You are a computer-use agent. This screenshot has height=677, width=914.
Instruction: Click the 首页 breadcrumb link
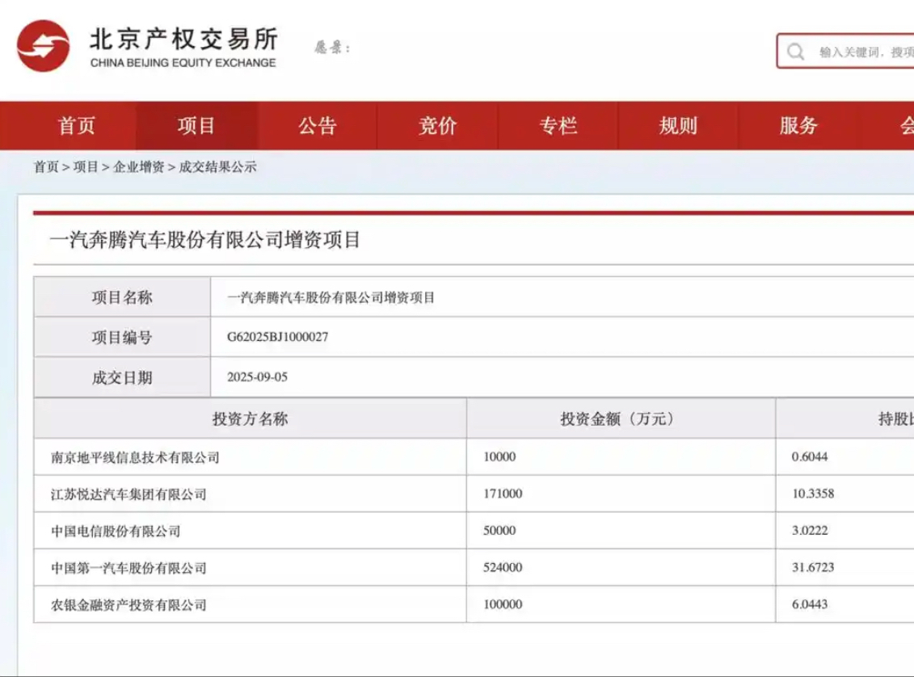click(45, 167)
